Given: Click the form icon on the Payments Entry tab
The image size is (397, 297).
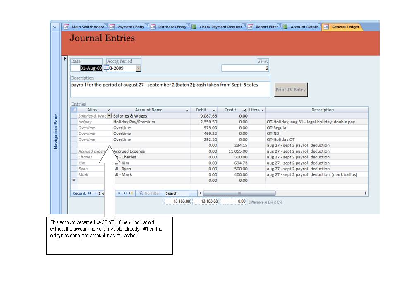Looking at the screenshot, I should pyautogui.click(x=112, y=27).
